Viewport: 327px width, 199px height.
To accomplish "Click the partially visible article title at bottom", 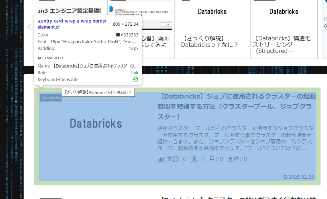I will pos(236,197).
